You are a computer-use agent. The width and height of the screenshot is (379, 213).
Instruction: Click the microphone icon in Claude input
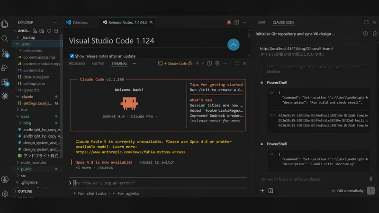[x=370, y=179]
